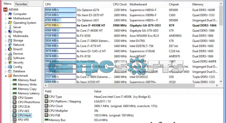This screenshot has height=123, width=226.
Task: Click the horizontal scrollbar thumb
Action: (121, 85)
